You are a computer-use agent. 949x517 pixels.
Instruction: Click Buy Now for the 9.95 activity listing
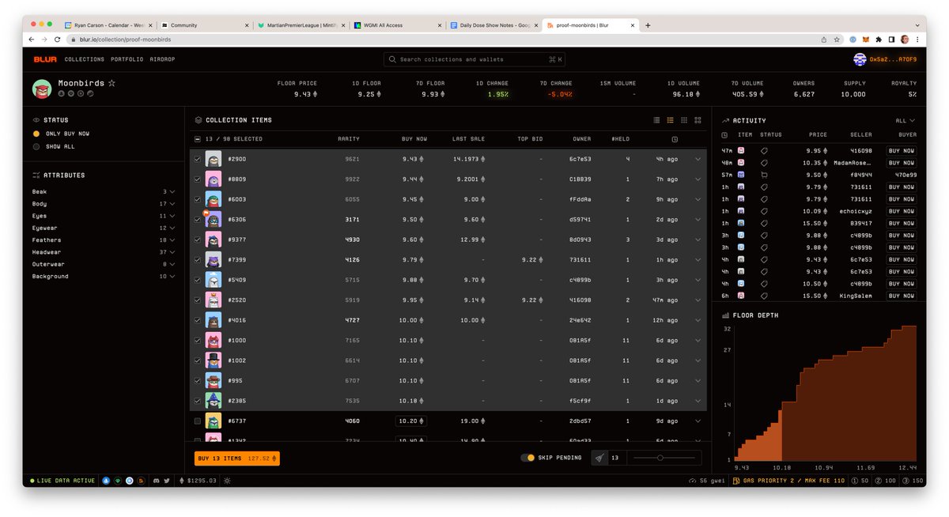902,150
